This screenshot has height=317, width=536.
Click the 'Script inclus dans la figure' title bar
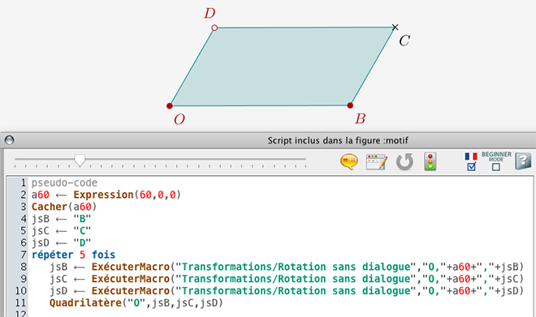(338, 140)
